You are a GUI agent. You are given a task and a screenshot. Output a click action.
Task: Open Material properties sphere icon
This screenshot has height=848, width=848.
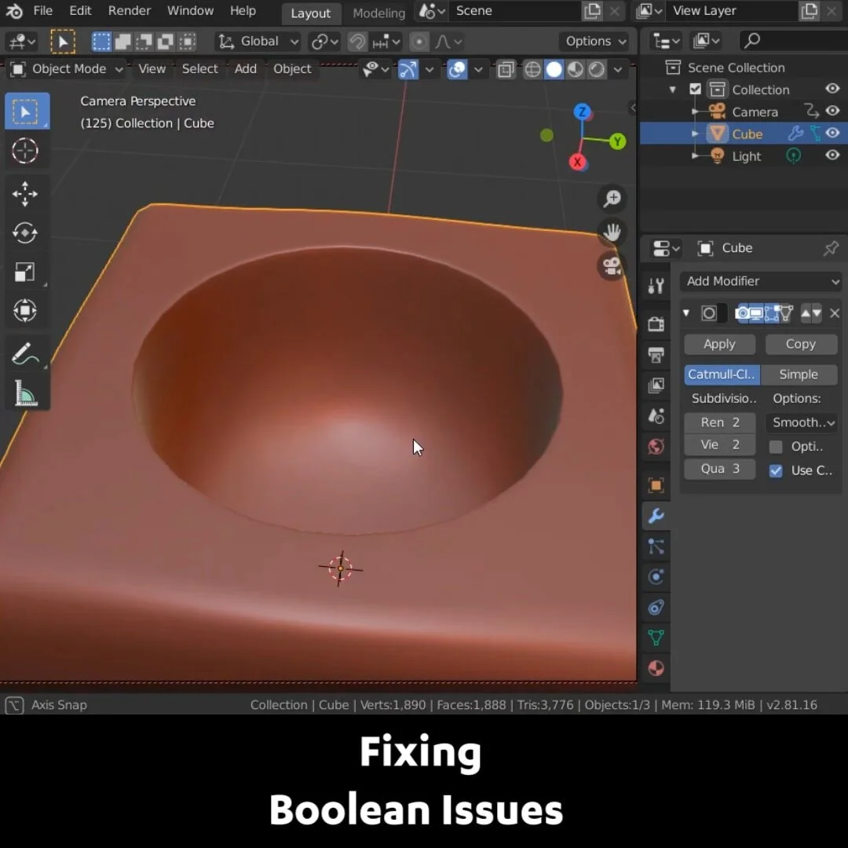pos(656,668)
